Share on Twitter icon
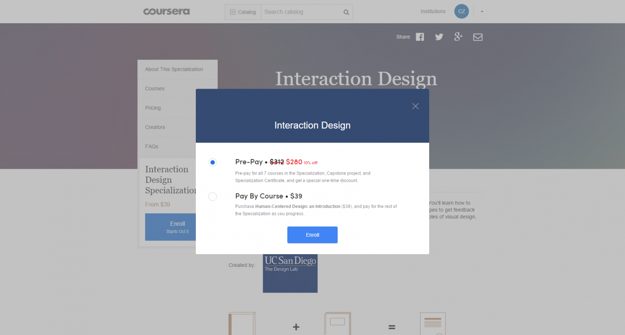Image resolution: width=625 pixels, height=335 pixels. [x=439, y=37]
